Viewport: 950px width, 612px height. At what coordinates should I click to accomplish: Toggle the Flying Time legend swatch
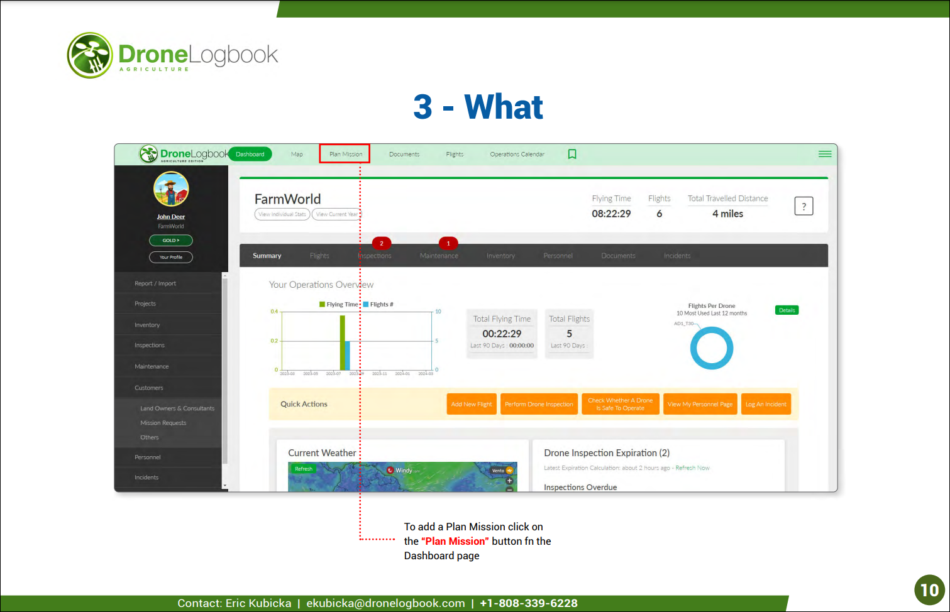322,304
